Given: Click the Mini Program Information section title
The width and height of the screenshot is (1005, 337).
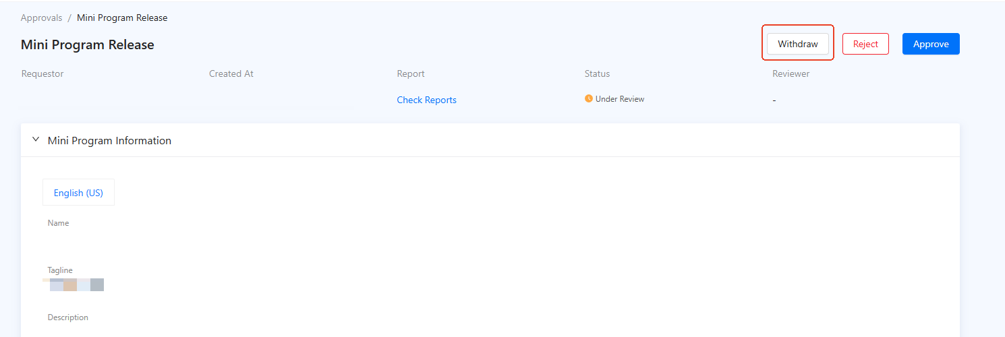Looking at the screenshot, I should tap(109, 141).
